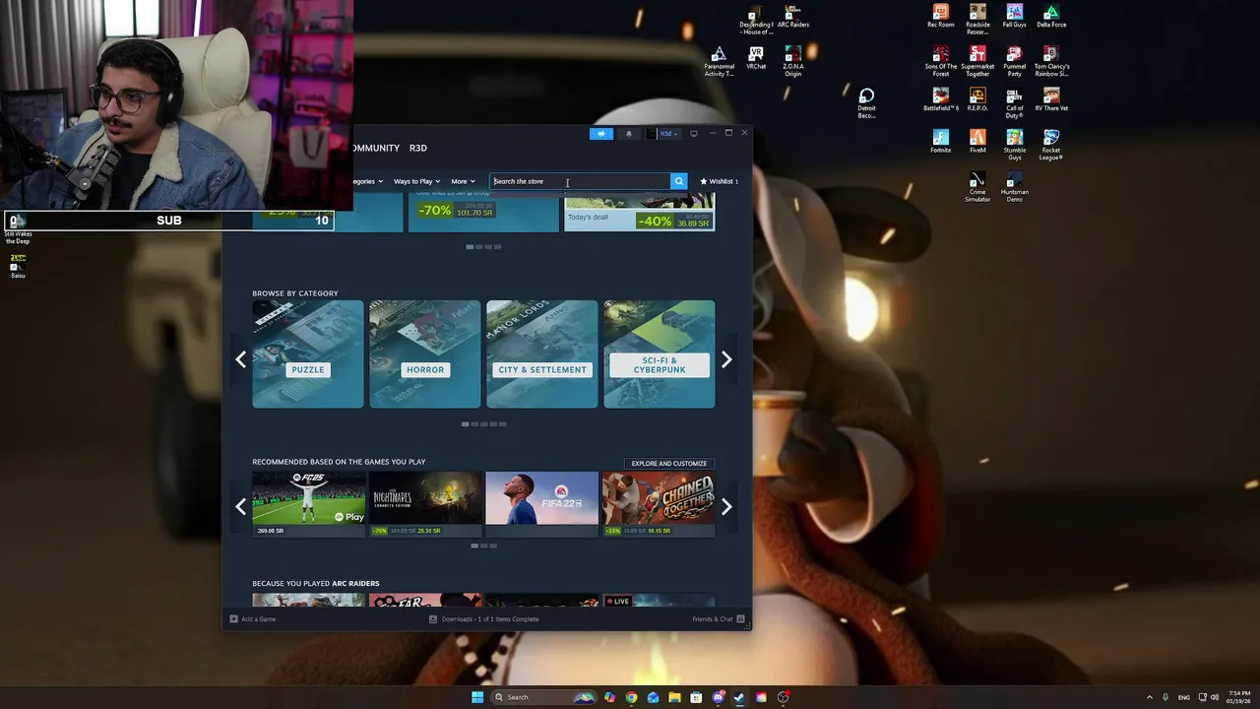
Task: Open Sons Of The Forest shortcut
Action: click(941, 61)
